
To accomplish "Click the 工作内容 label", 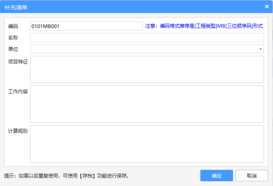I will coord(18,92).
